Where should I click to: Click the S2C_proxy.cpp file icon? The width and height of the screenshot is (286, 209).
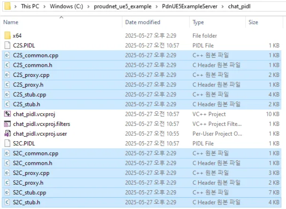pyautogui.click(x=7, y=173)
